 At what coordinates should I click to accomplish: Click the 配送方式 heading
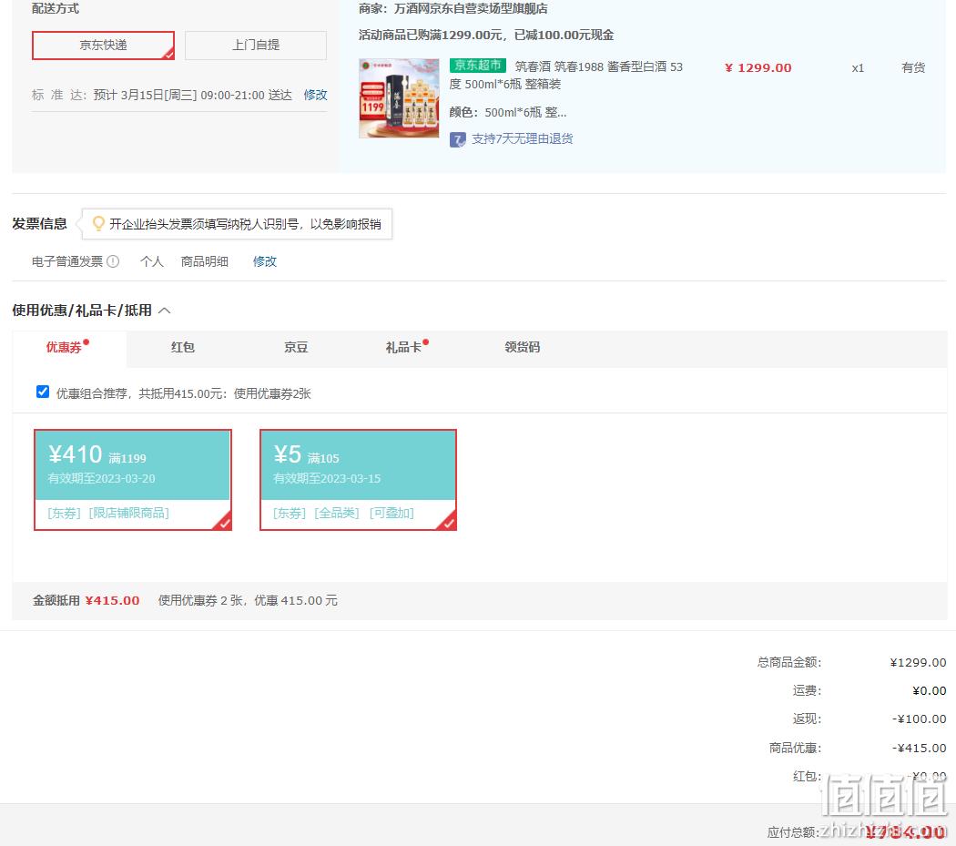pyautogui.click(x=56, y=8)
